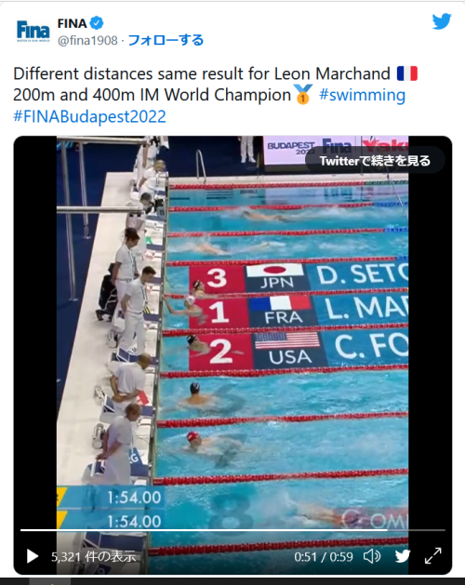
Task: Open the #FINABudapest2022 hashtag
Action: click(x=89, y=116)
